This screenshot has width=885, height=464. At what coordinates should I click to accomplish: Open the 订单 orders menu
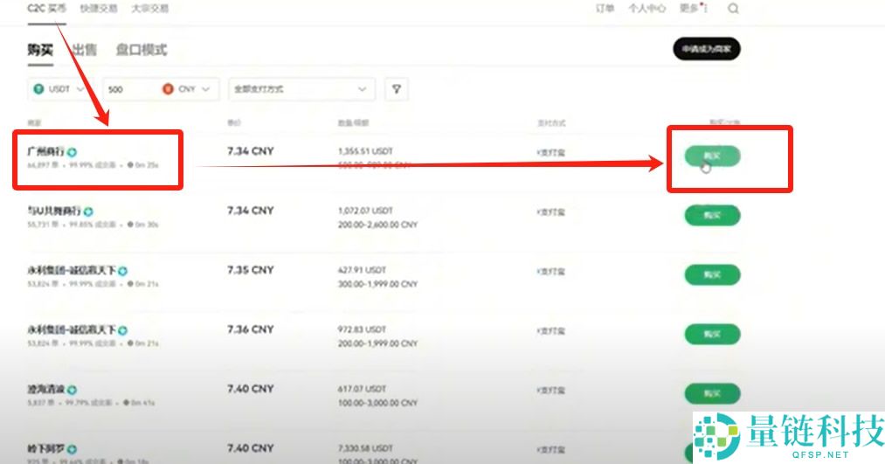pyautogui.click(x=605, y=9)
